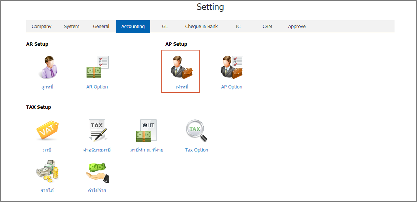
Task: Open the IC tab
Action: (x=238, y=26)
